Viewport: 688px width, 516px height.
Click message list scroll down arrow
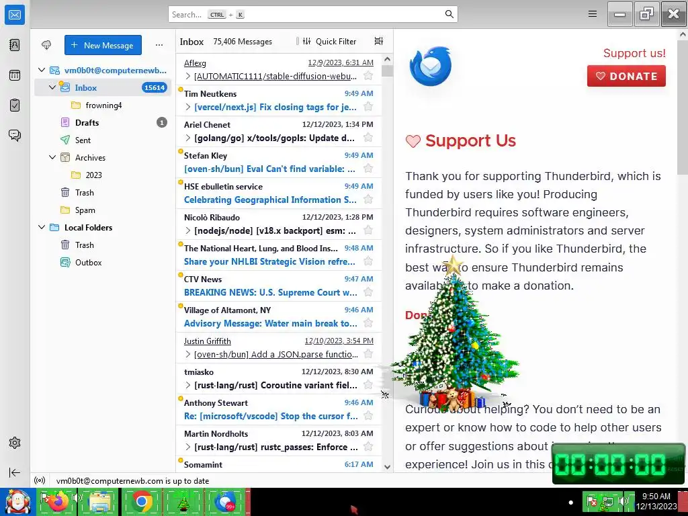click(387, 467)
